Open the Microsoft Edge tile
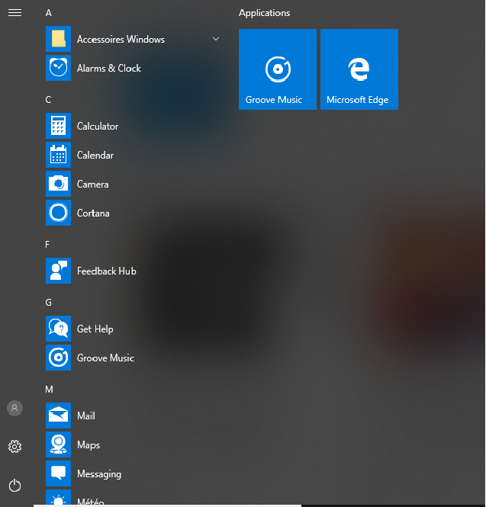Image resolution: width=486 pixels, height=507 pixels. point(359,69)
